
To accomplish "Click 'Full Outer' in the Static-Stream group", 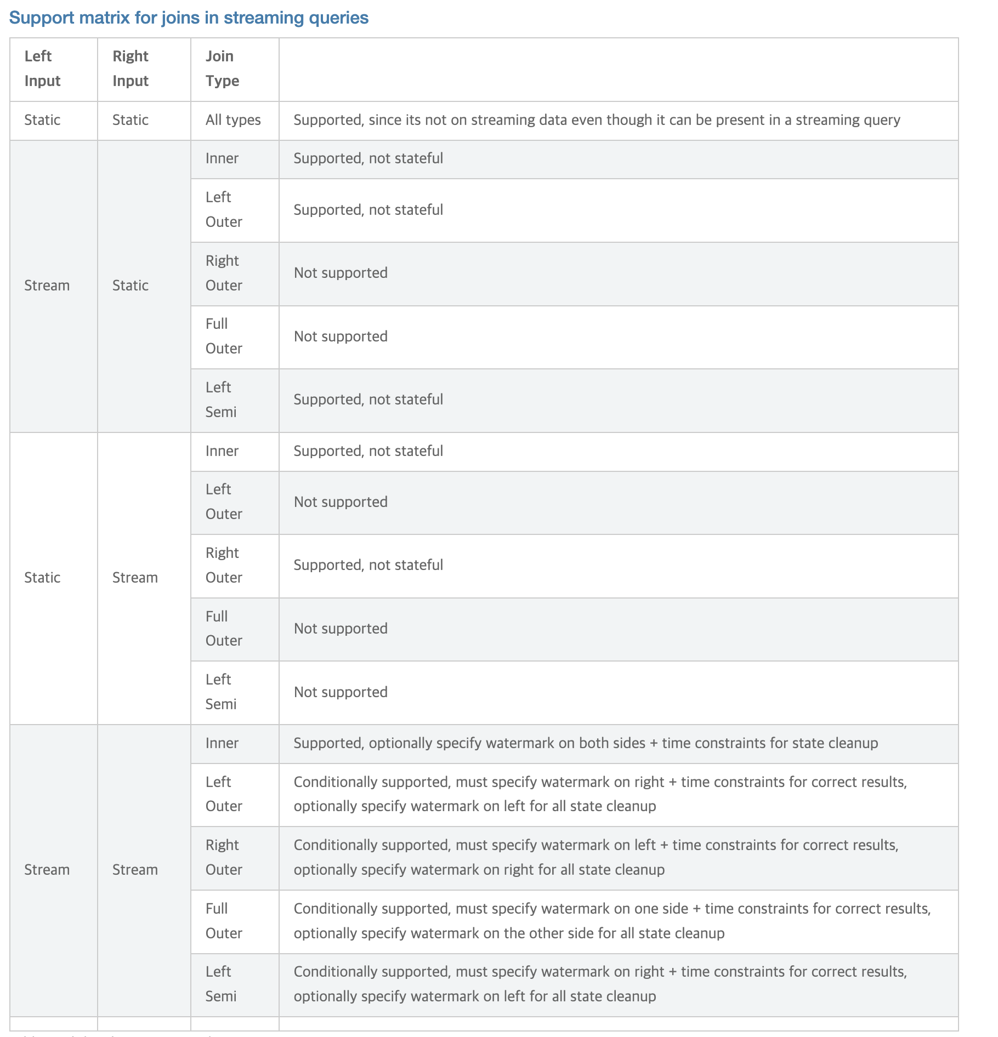I will coord(224,629).
